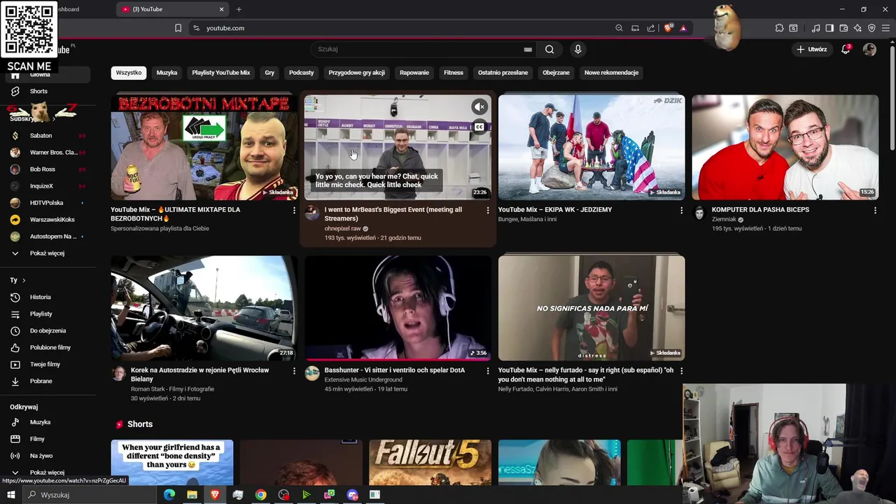The width and height of the screenshot is (896, 504).
Task: Open the EKIPA WK - JEDZIEMY mix thumbnail
Action: pos(591,148)
